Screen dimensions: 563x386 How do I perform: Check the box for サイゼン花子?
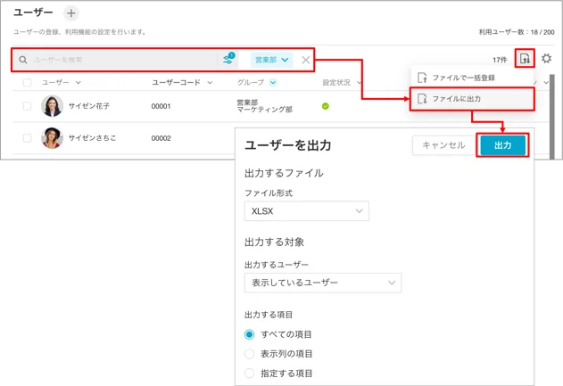point(27,106)
